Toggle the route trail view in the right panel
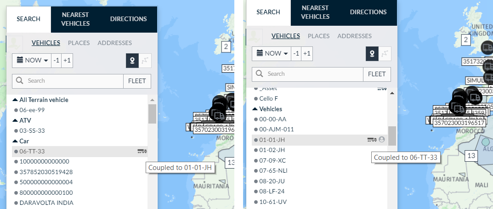Image resolution: width=493 pixels, height=209 pixels. [384, 53]
